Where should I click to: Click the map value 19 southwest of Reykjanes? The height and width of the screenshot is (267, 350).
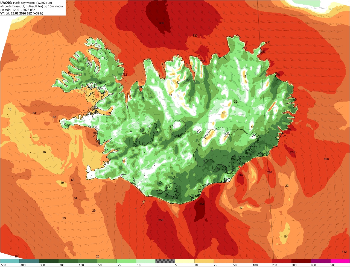click(x=62, y=183)
